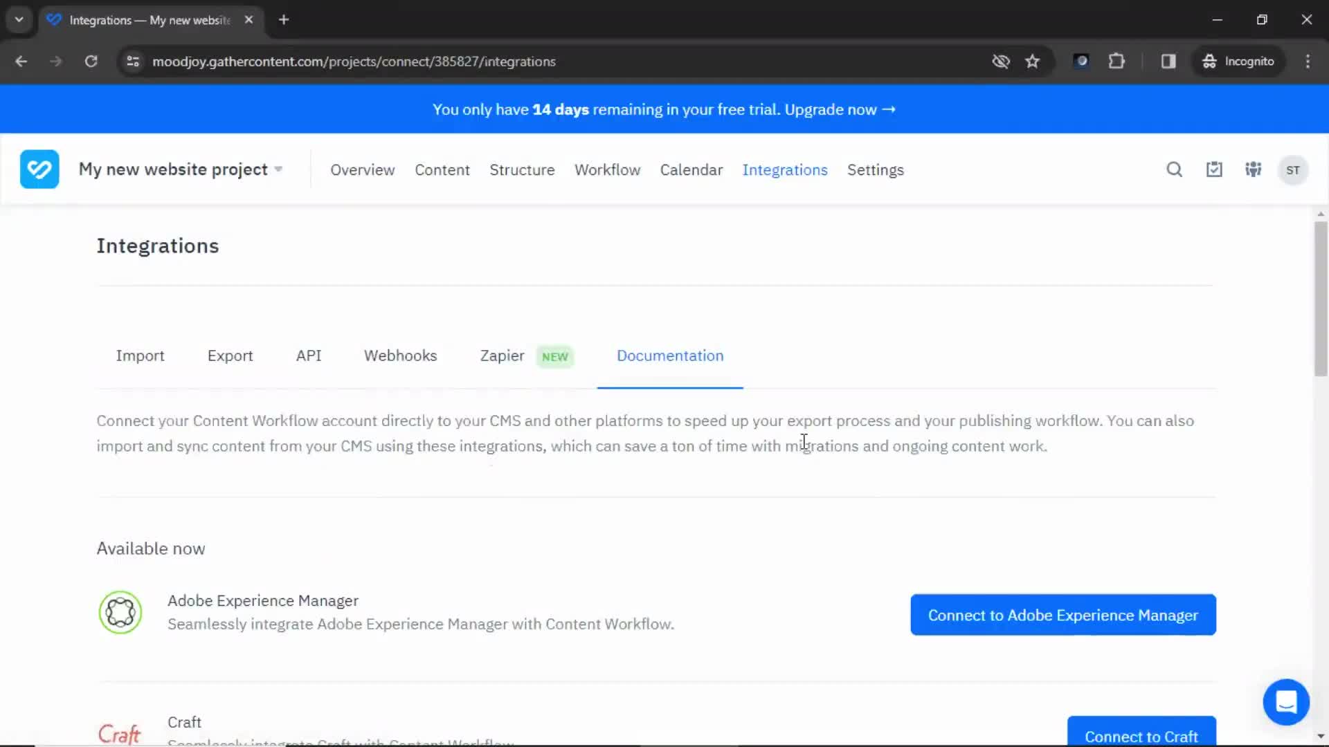
Task: Click the Content Workflow logo icon
Action: [39, 169]
